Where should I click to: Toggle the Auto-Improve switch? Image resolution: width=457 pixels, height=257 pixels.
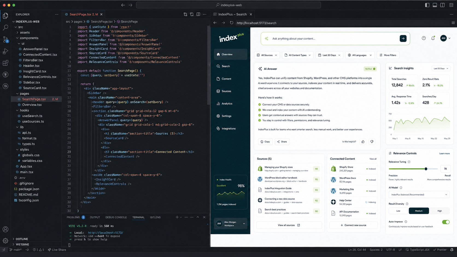pyautogui.click(x=446, y=222)
